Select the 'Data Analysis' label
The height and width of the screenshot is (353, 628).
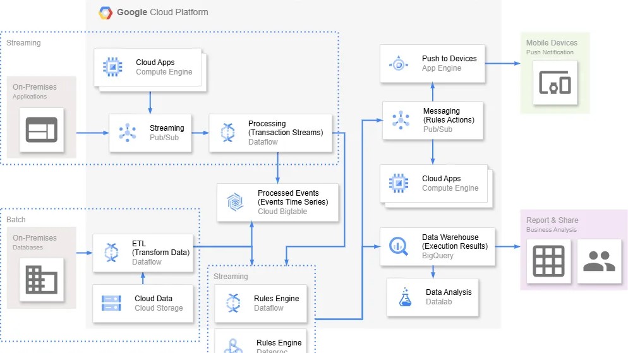tap(449, 292)
